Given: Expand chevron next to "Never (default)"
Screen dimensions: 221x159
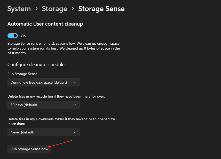Looking at the screenshot, I should (x=75, y=132).
